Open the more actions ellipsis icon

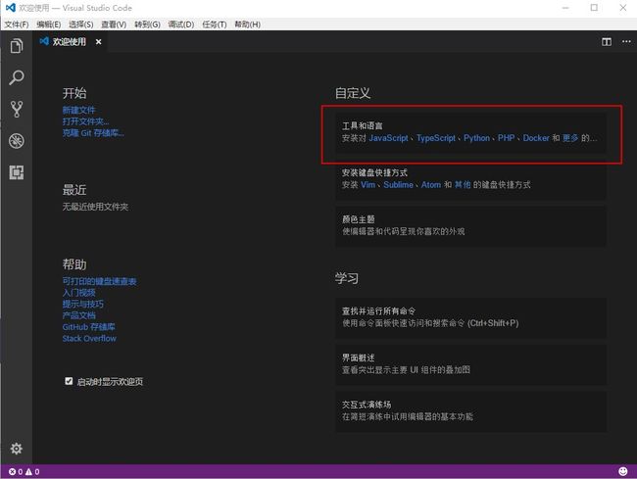coord(626,41)
